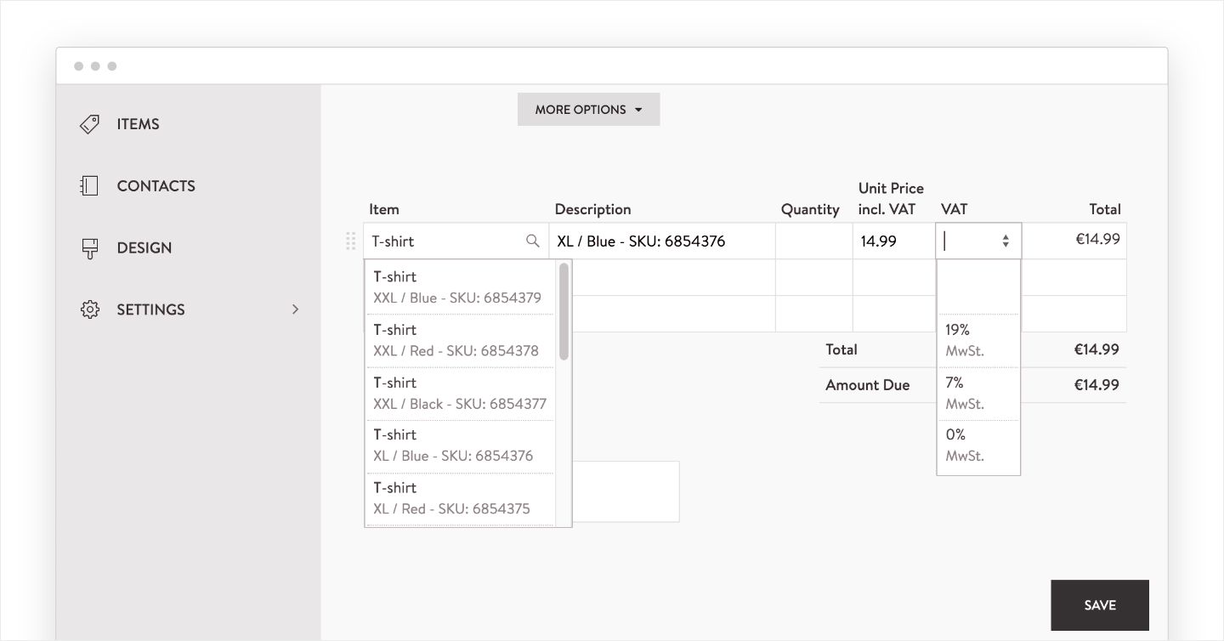The height and width of the screenshot is (641, 1224).
Task: Select T-shirt XL / Blue SKU 6854376 suggestion
Action: tap(460, 445)
